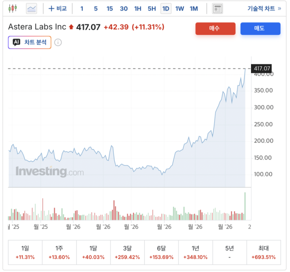Click the red 매수 buy button
The width and height of the screenshot is (290, 272).
tap(215, 28)
